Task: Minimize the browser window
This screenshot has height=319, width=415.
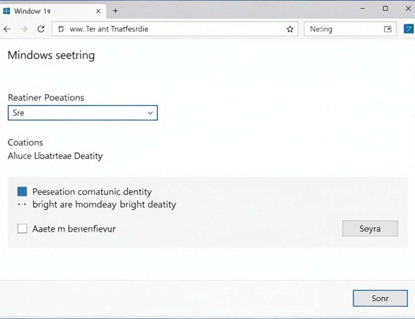Action: 363,9
